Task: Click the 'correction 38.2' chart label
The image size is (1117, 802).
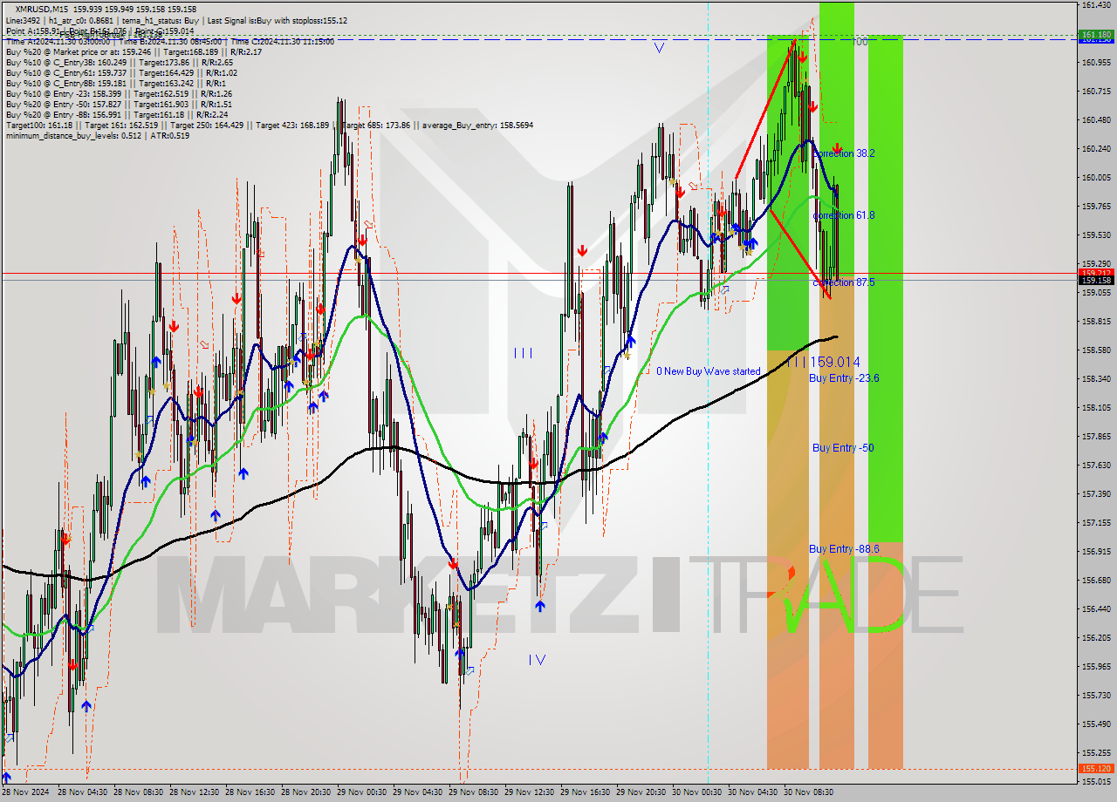Action: pos(844,153)
